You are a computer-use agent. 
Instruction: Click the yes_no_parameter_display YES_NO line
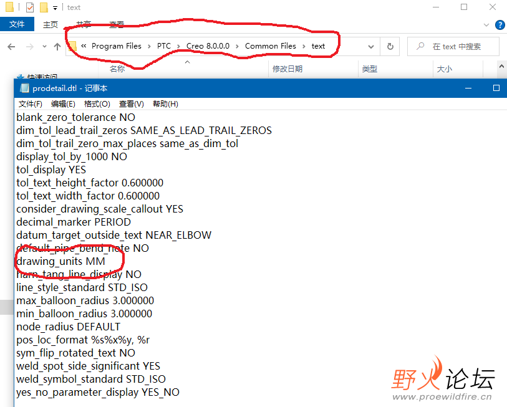[x=98, y=392]
